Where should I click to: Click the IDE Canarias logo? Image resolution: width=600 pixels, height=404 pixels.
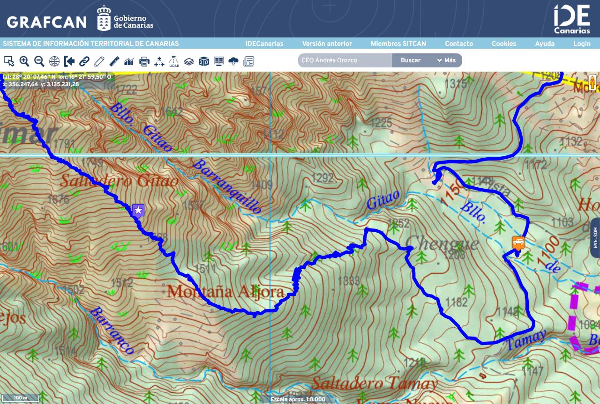point(572,19)
